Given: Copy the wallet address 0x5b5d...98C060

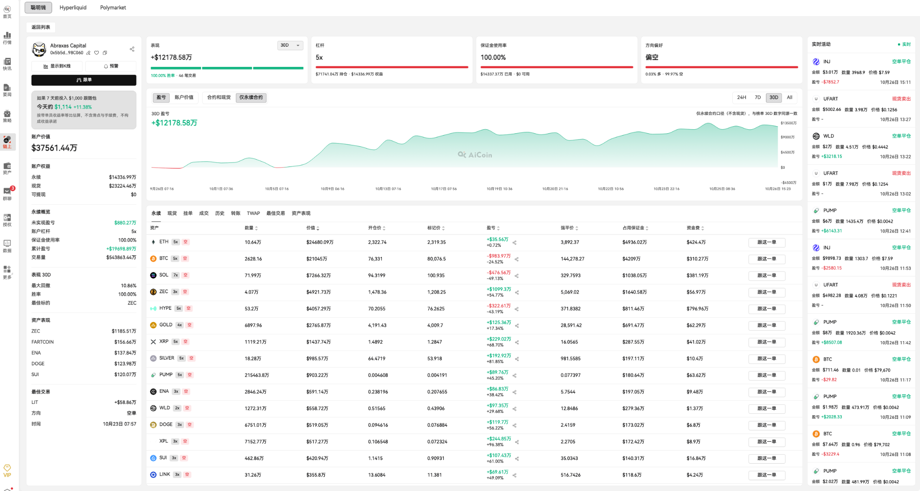Looking at the screenshot, I should pyautogui.click(x=105, y=53).
